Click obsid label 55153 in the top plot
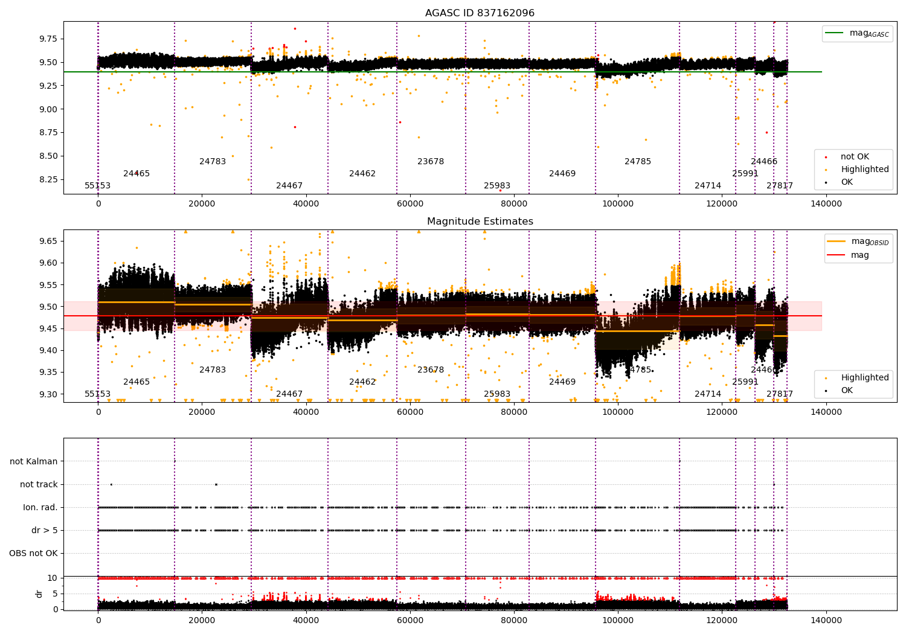 [98, 186]
